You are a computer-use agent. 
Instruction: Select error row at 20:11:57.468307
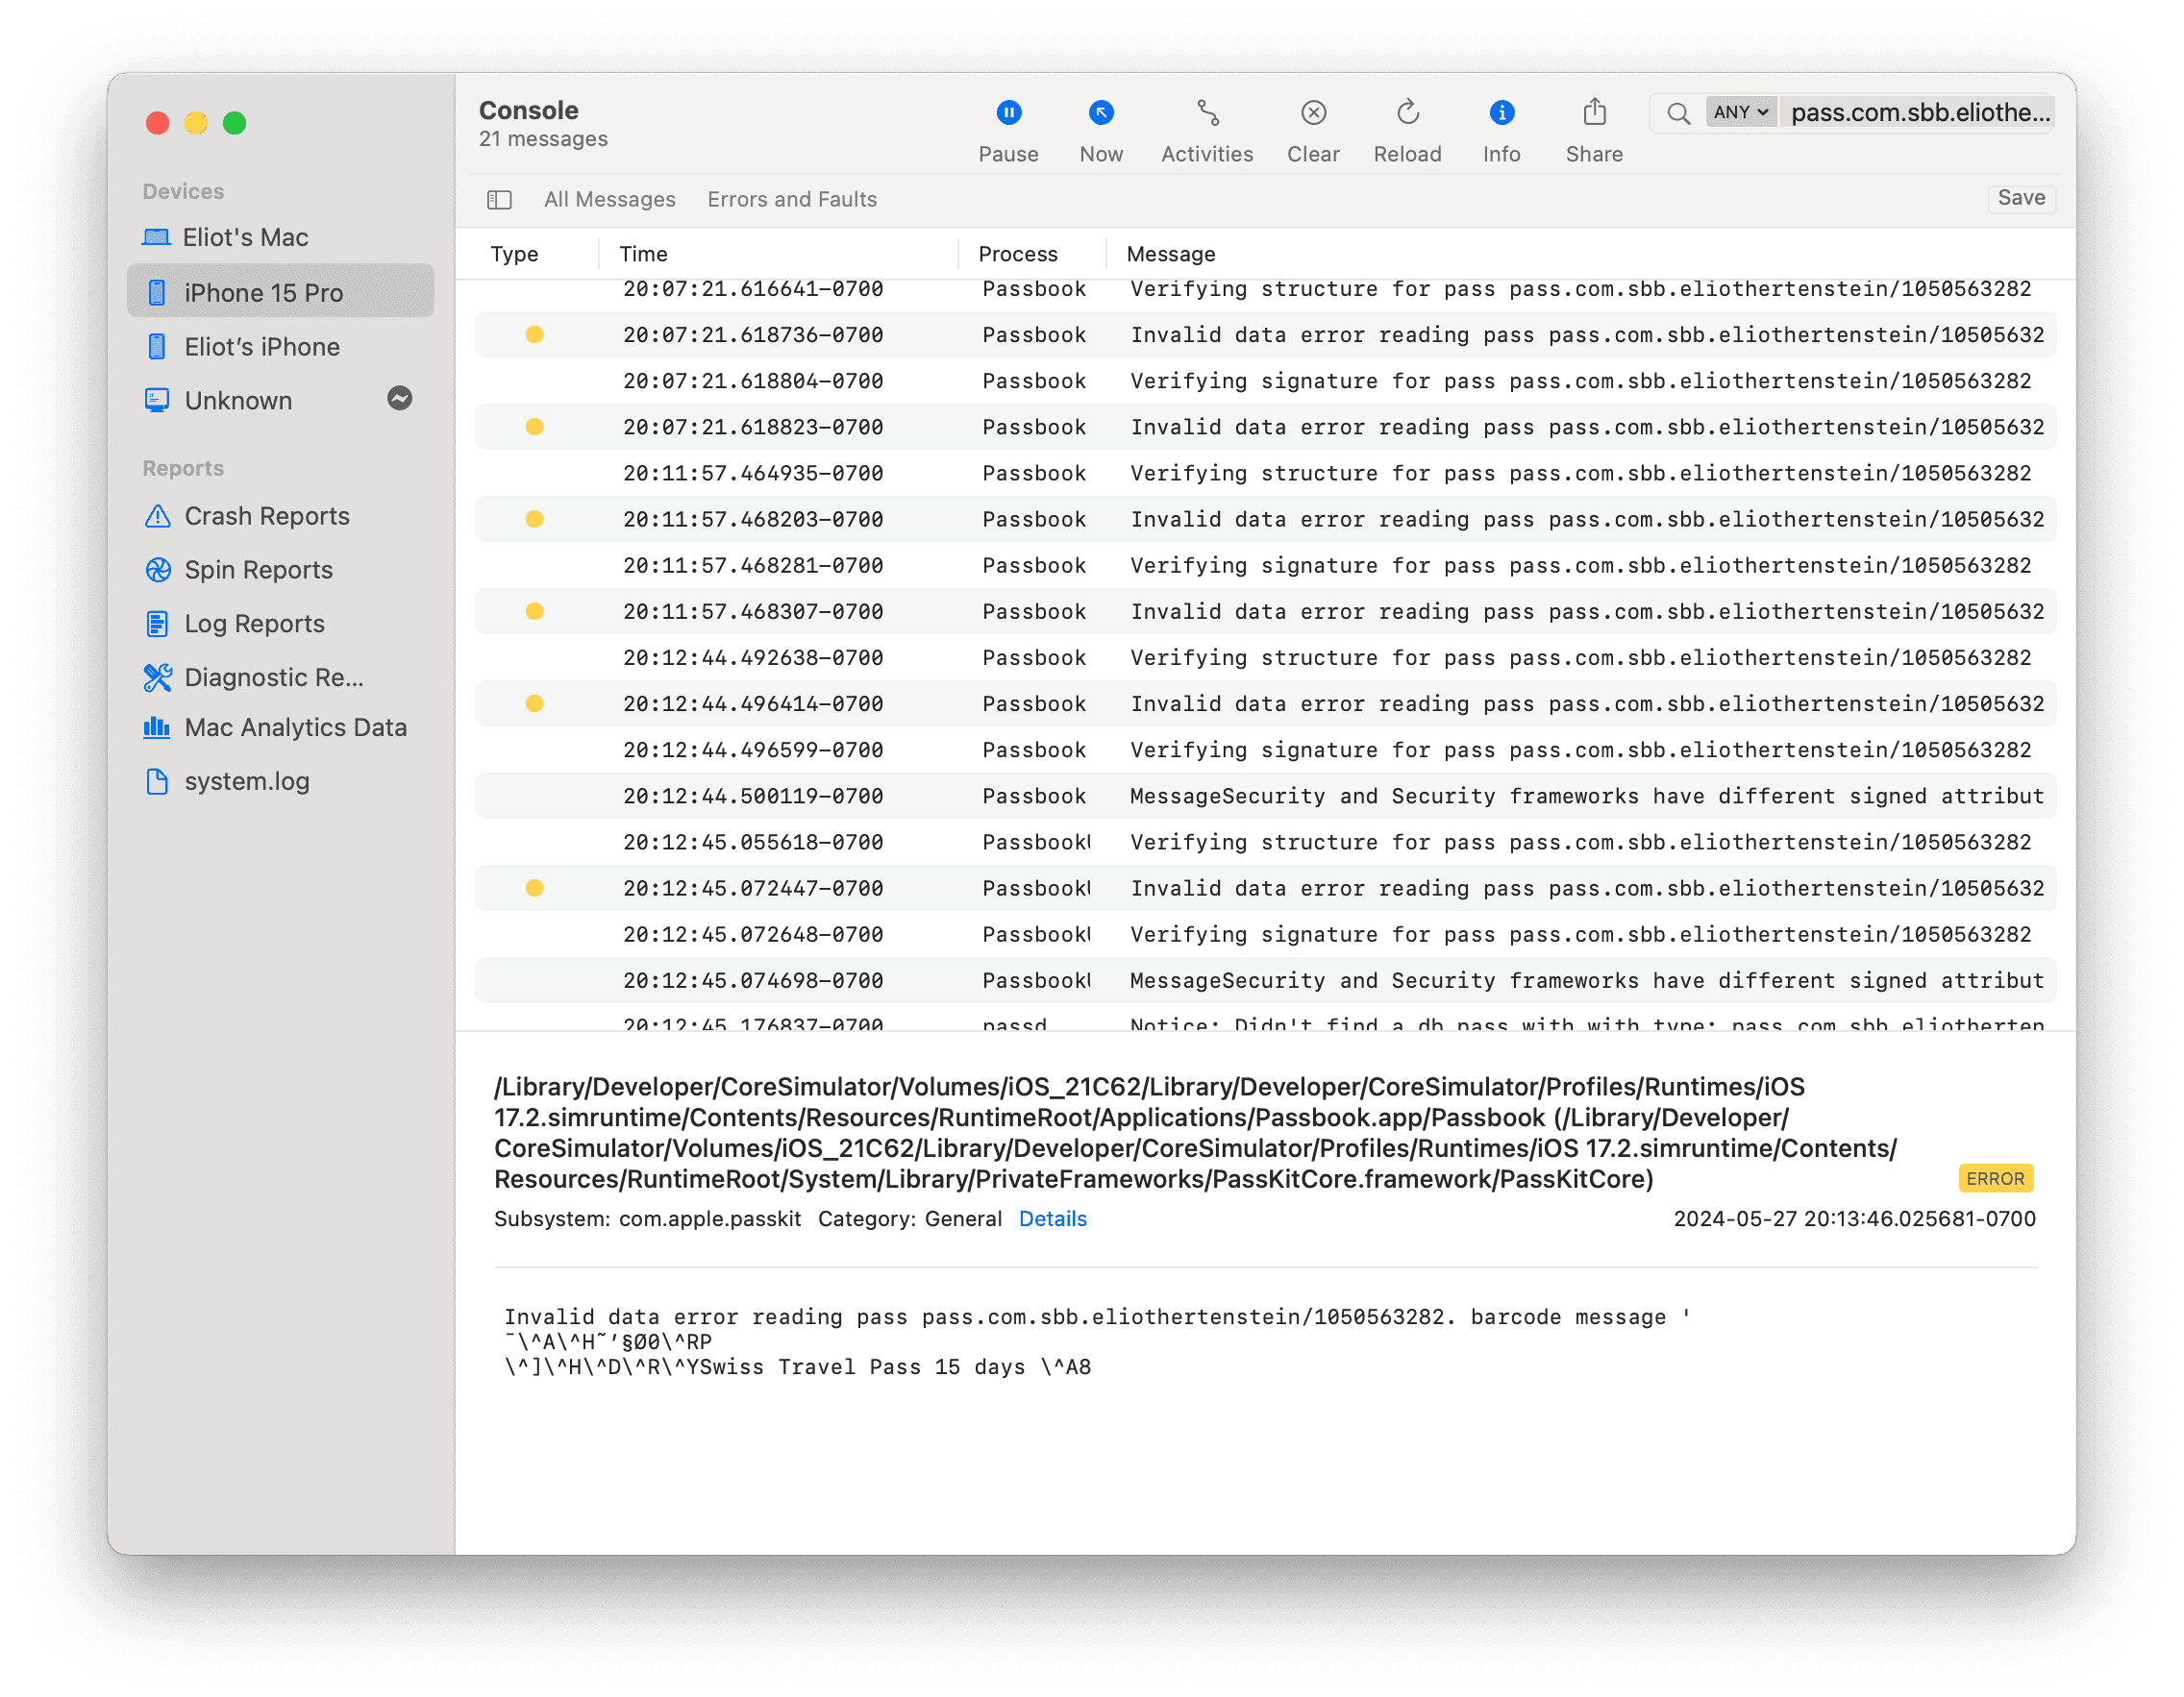point(1265,612)
